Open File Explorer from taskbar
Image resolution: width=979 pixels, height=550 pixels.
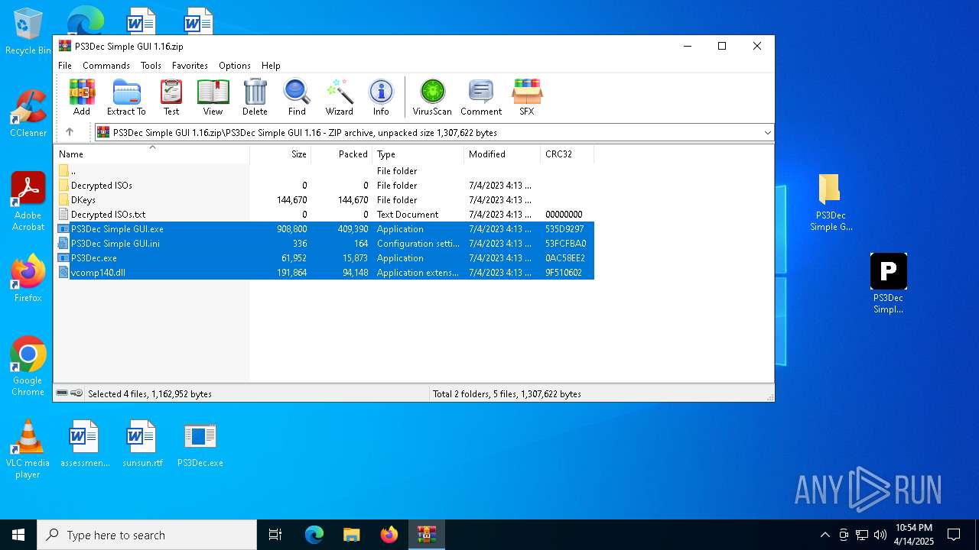click(x=351, y=535)
